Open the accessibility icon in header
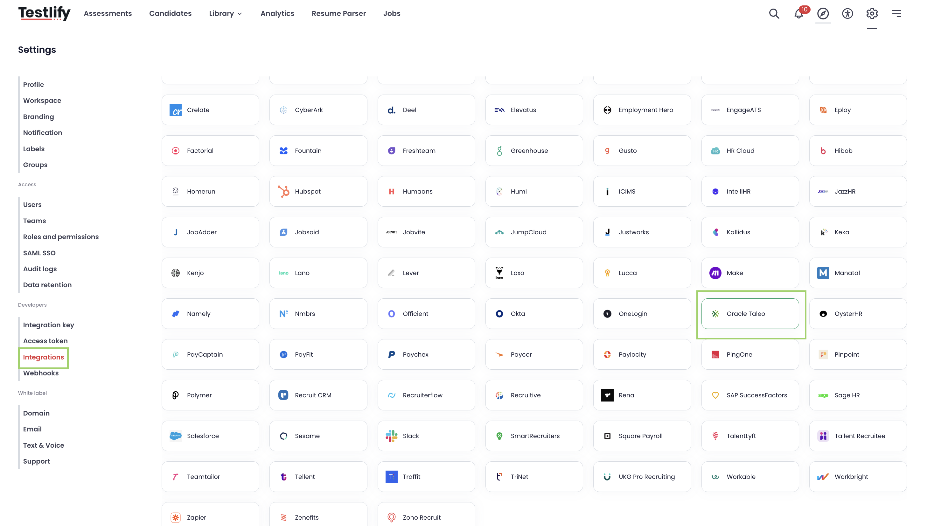The height and width of the screenshot is (526, 927). [847, 14]
